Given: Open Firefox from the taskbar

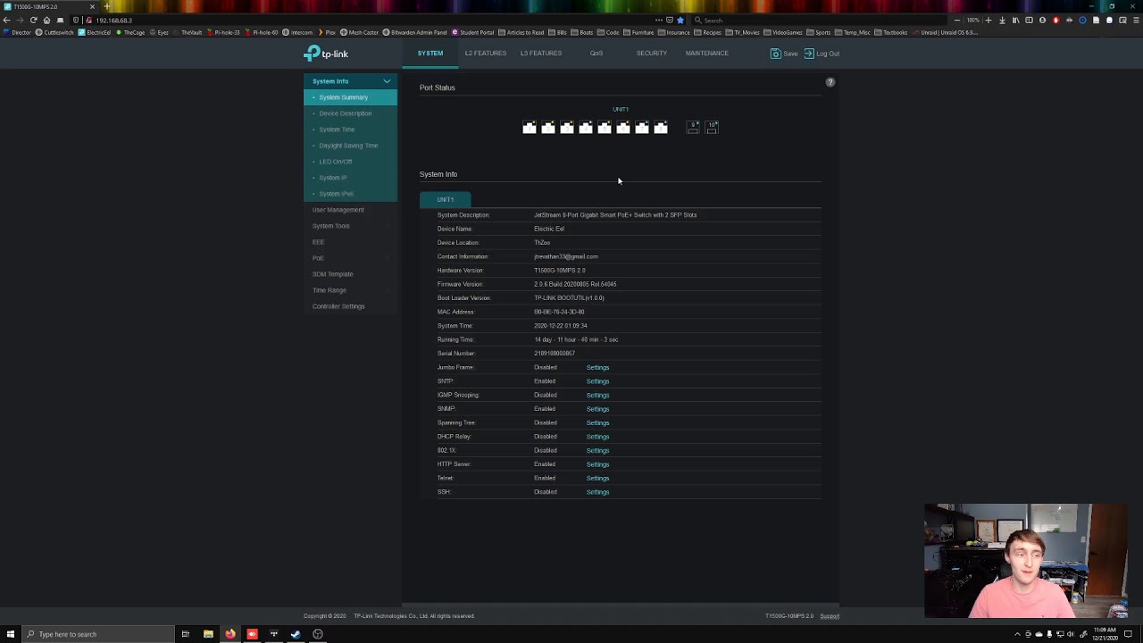Looking at the screenshot, I should pyautogui.click(x=230, y=634).
